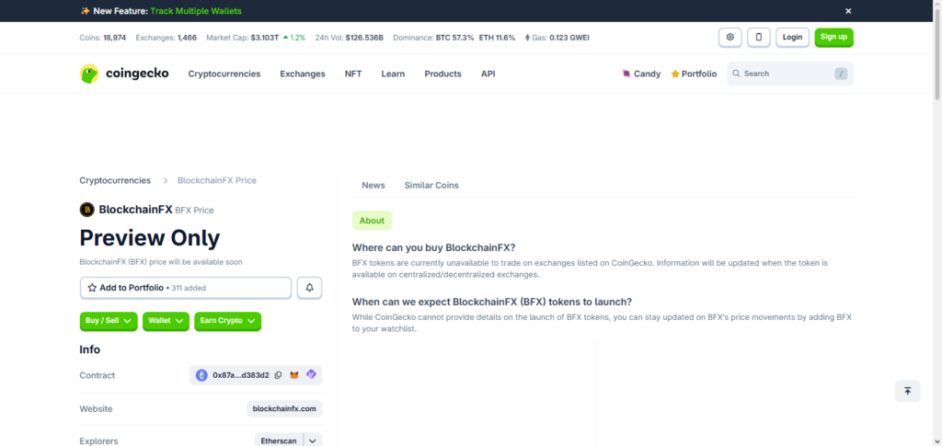Close the New Feature announcement banner
This screenshot has height=446, width=942.
(x=848, y=11)
